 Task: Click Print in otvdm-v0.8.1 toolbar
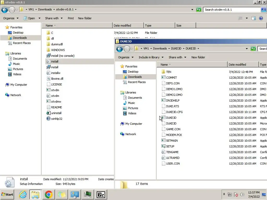tap(71, 18)
